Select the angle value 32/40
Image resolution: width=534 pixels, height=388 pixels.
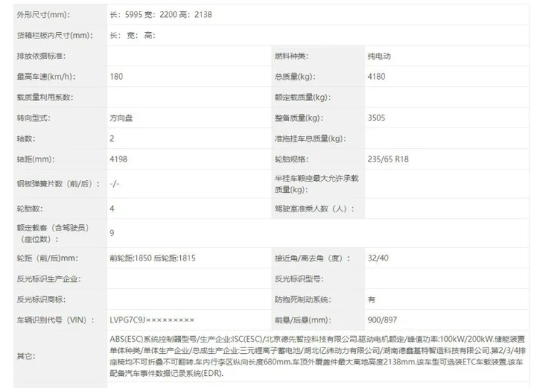pyautogui.click(x=378, y=258)
